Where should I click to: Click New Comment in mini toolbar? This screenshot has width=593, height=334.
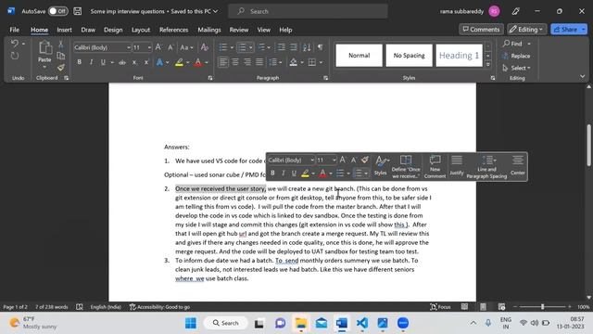(x=435, y=166)
